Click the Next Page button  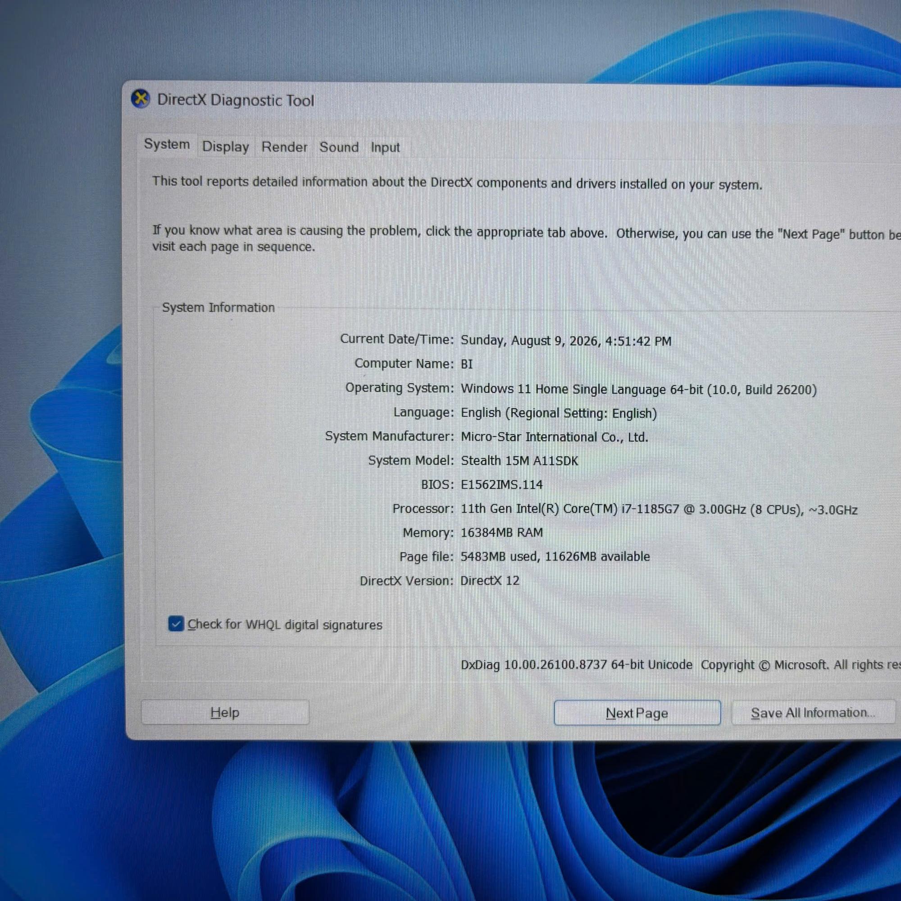tap(637, 713)
